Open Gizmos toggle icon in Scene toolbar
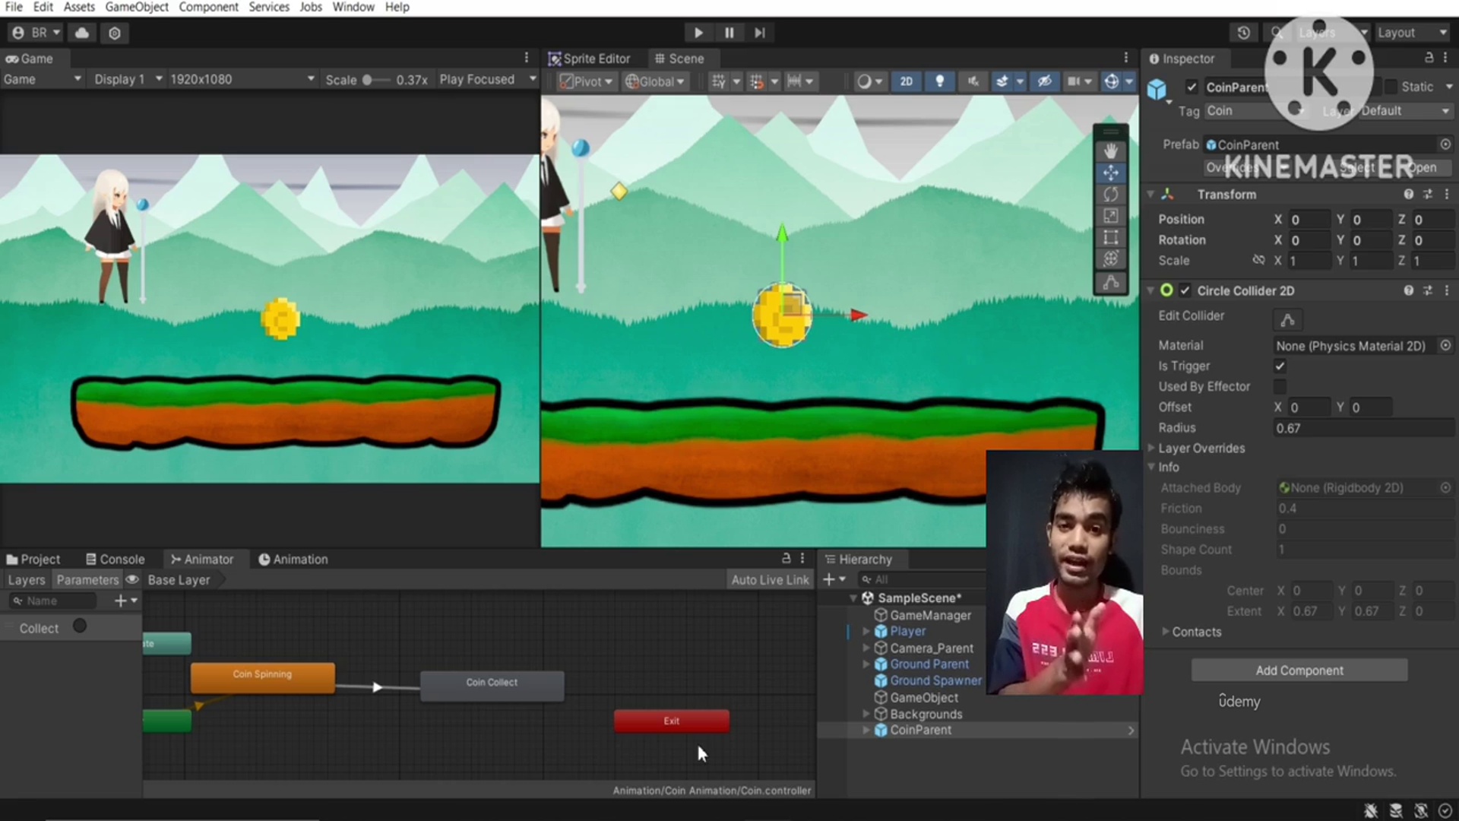Viewport: 1459px width, 821px height. [1111, 81]
